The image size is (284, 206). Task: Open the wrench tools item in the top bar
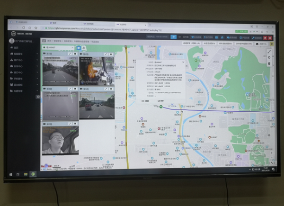257,38
